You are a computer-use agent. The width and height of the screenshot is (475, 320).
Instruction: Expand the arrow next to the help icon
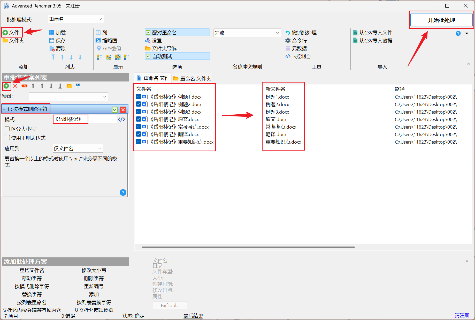(467, 33)
